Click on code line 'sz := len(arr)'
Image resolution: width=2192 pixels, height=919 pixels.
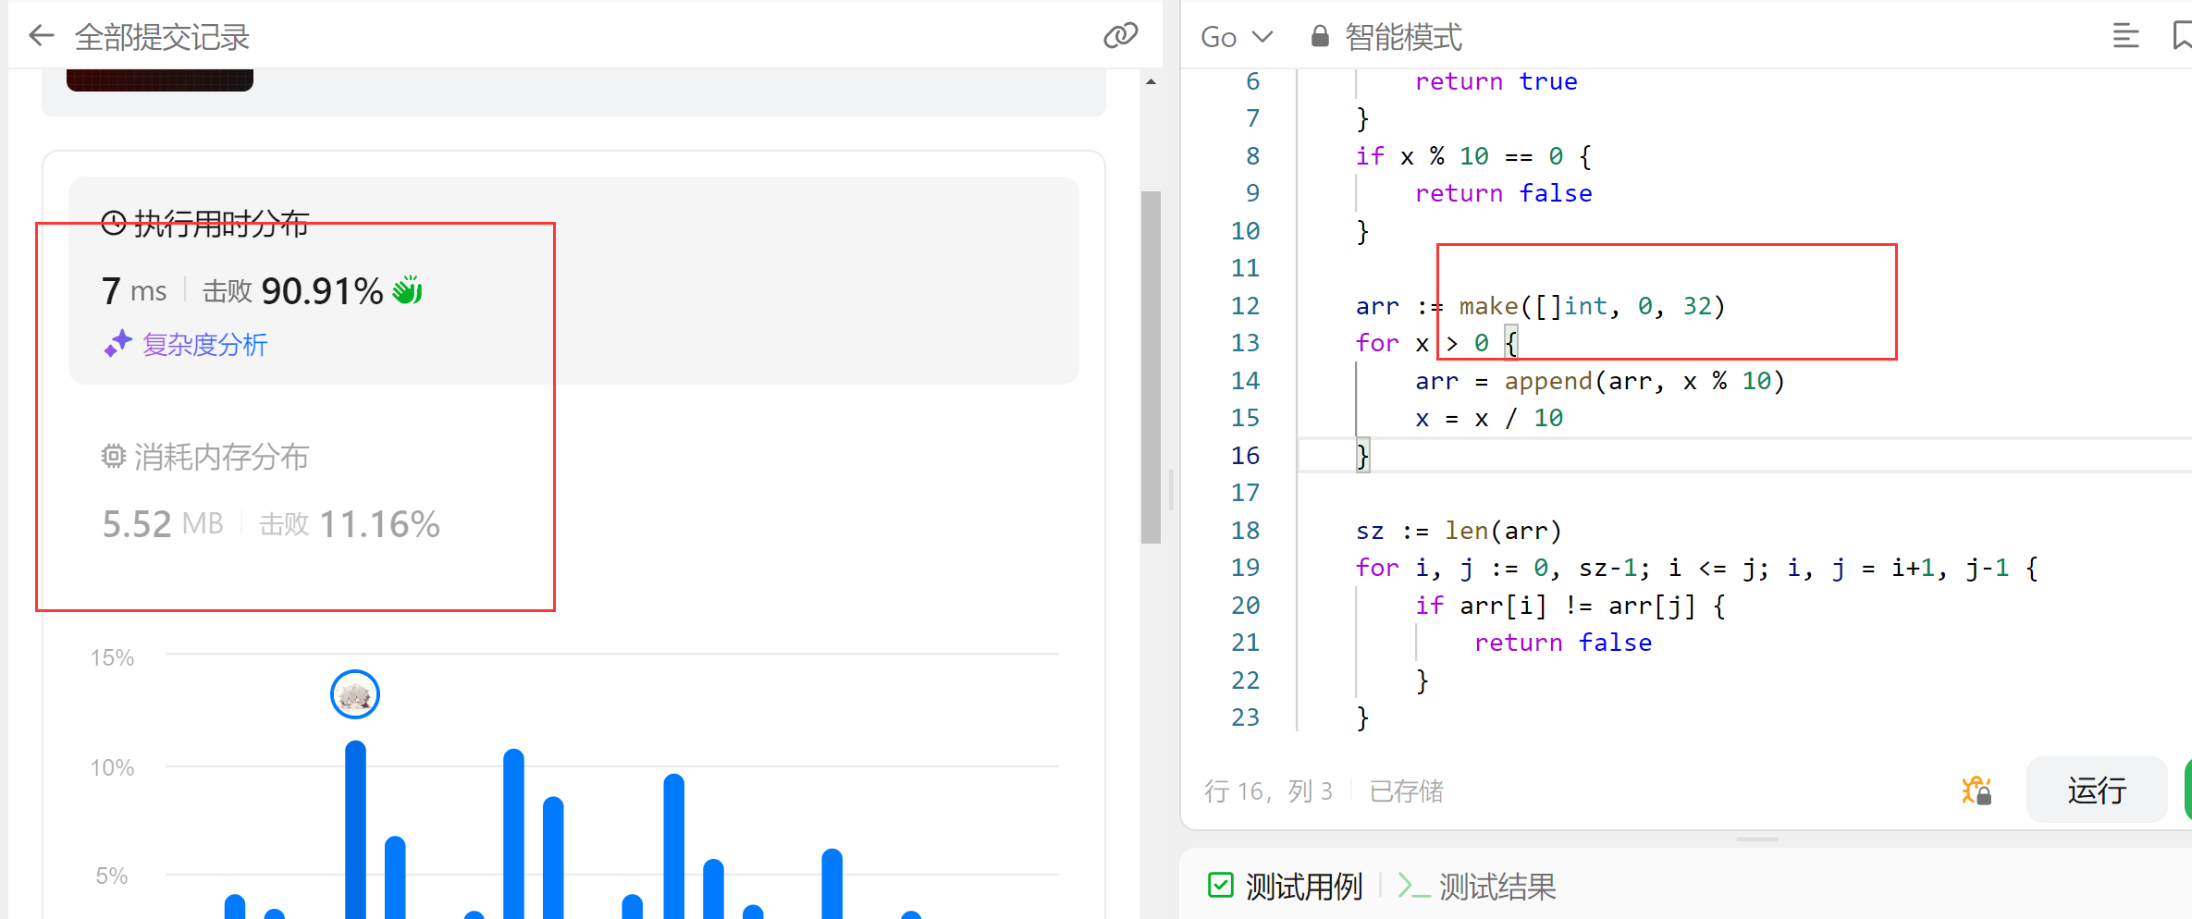1459,530
